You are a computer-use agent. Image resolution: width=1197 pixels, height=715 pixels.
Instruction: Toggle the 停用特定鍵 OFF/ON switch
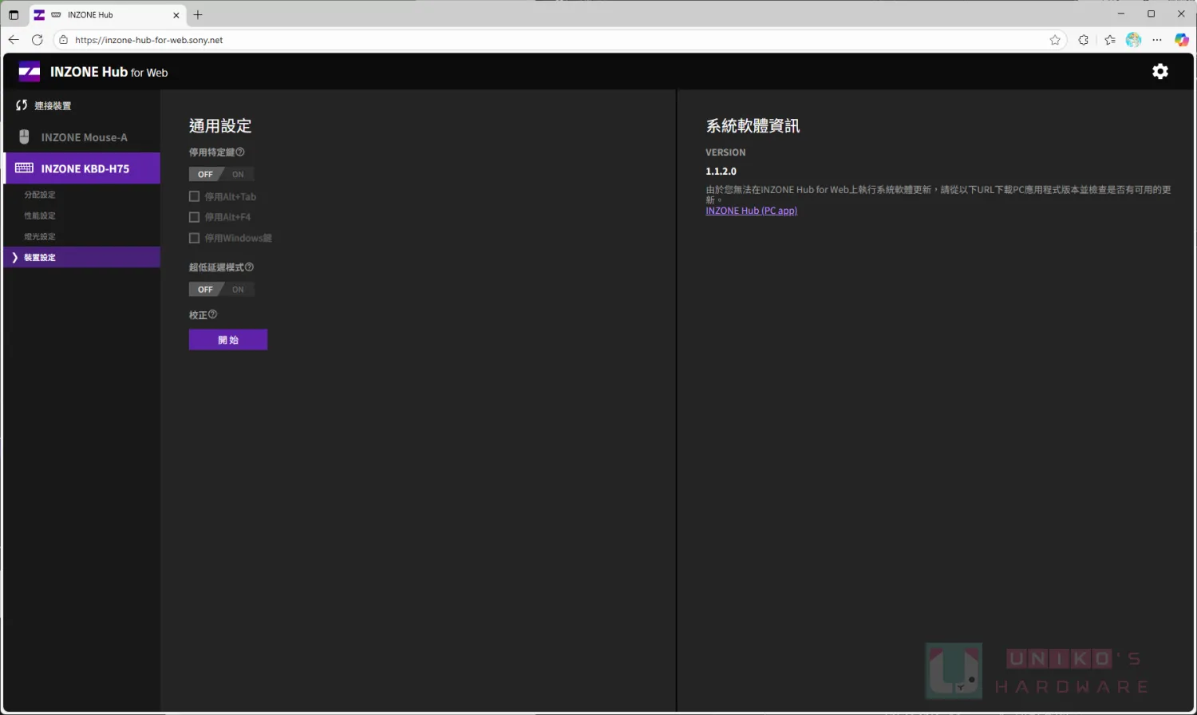click(x=221, y=174)
